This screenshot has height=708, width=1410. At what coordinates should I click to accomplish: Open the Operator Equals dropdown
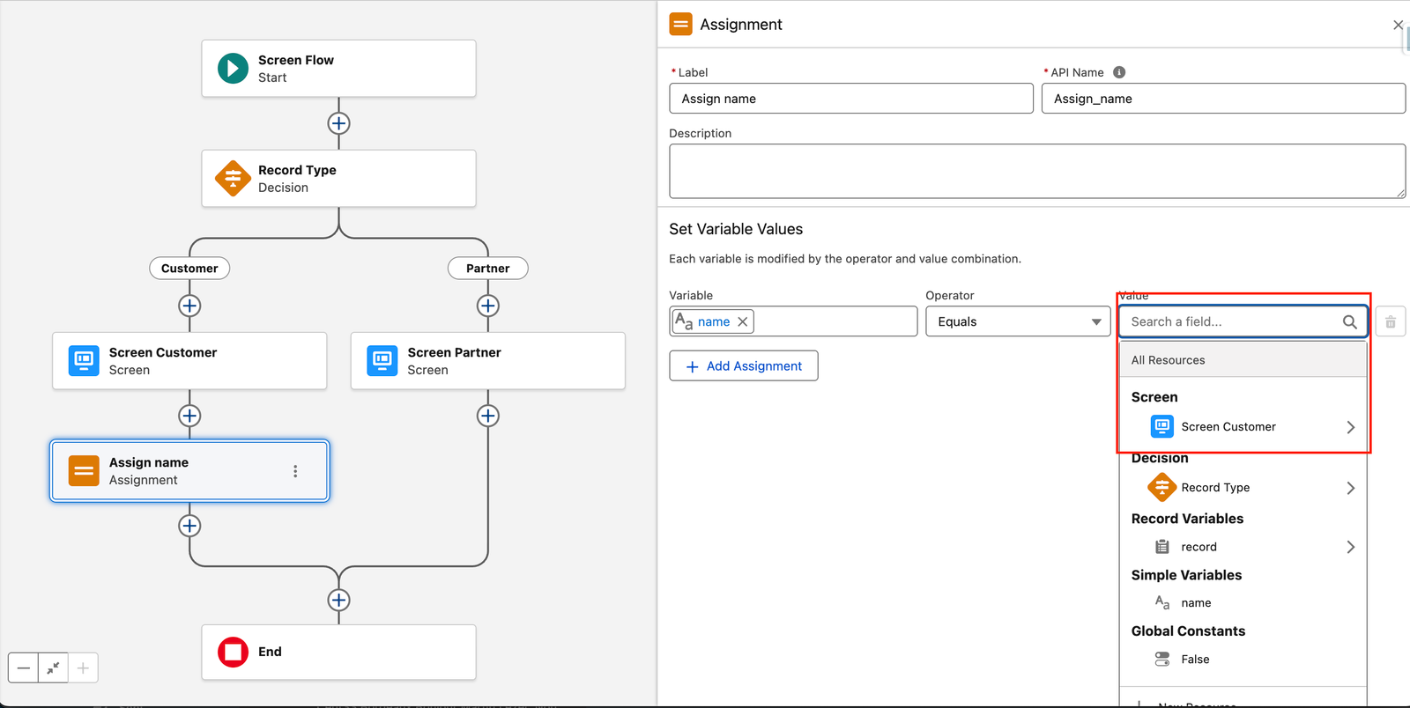point(1018,321)
